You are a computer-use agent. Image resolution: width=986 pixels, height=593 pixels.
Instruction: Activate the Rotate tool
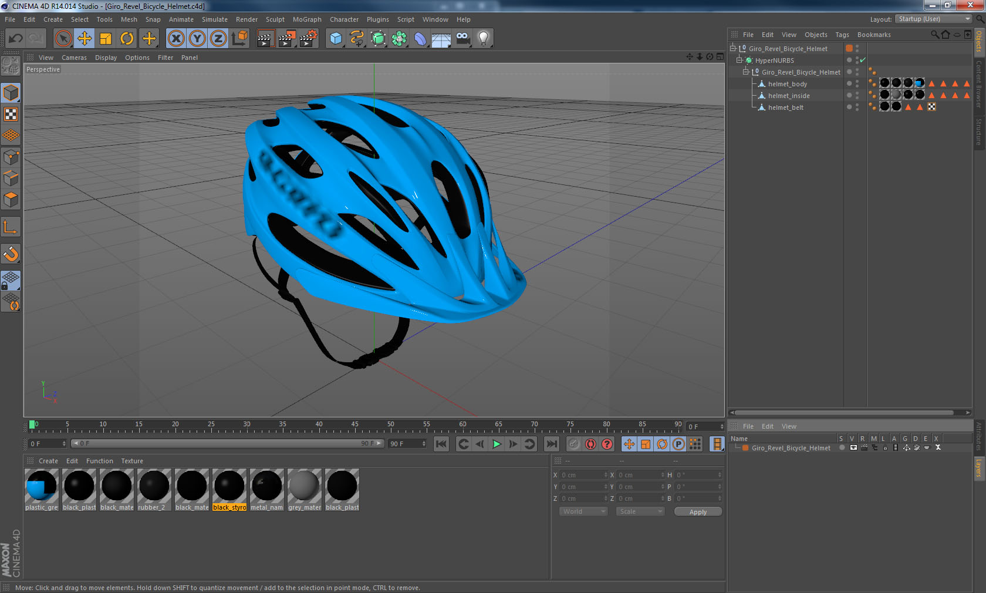coord(127,39)
